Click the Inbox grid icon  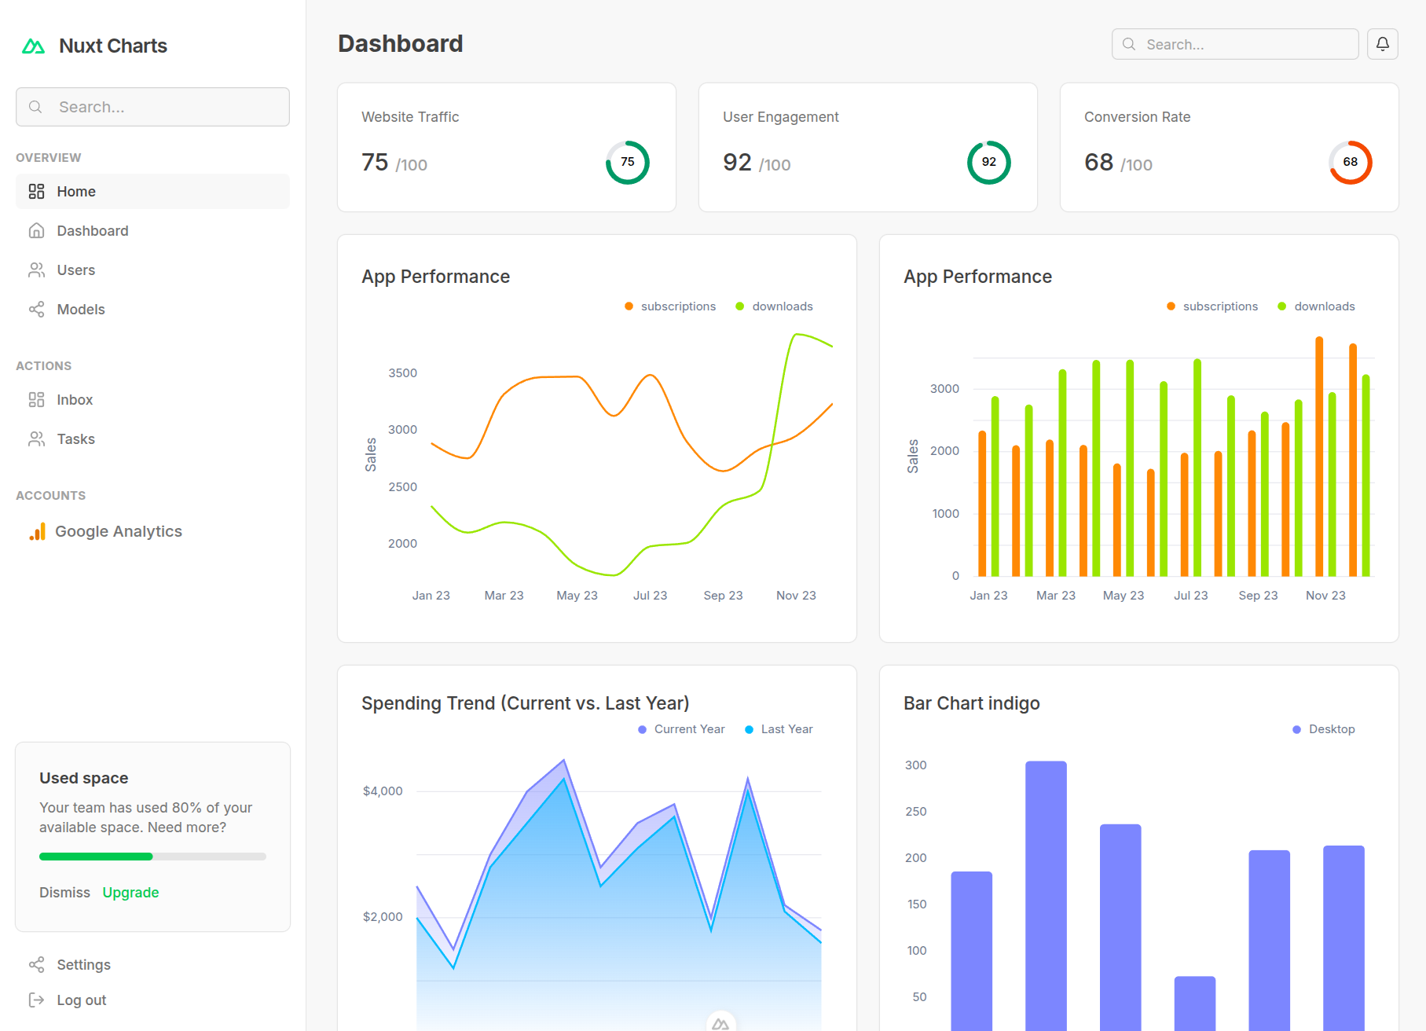(x=36, y=399)
